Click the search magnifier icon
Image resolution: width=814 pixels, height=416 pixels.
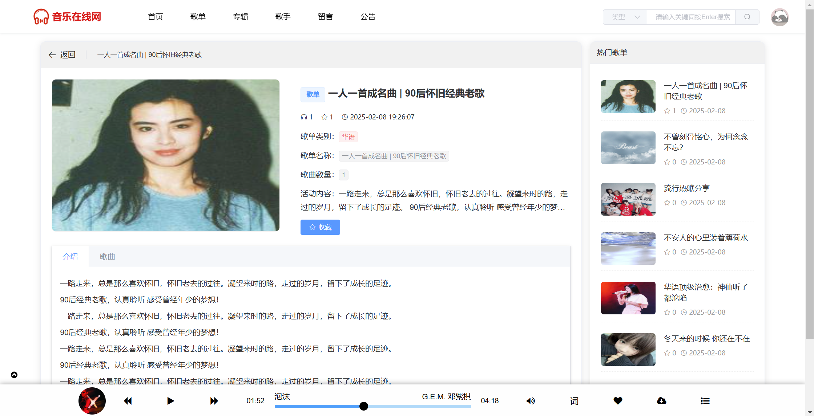point(747,17)
